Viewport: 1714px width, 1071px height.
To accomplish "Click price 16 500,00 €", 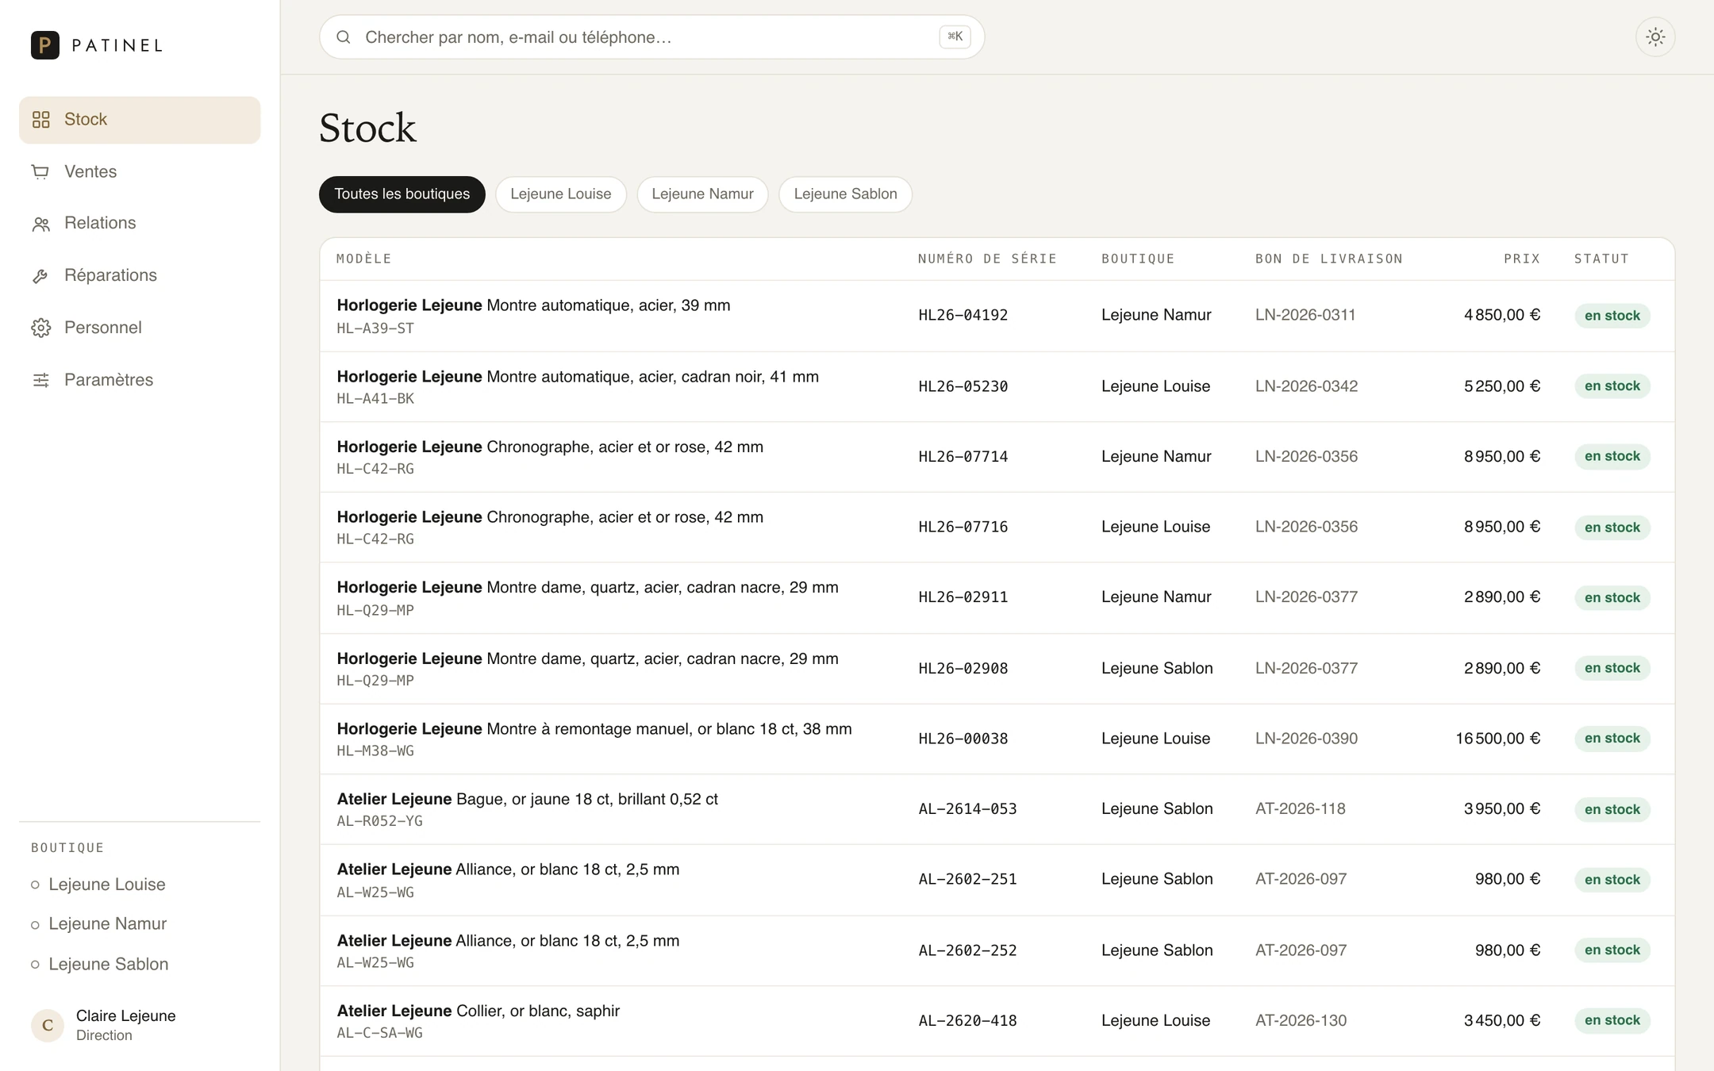I will 1498,739.
